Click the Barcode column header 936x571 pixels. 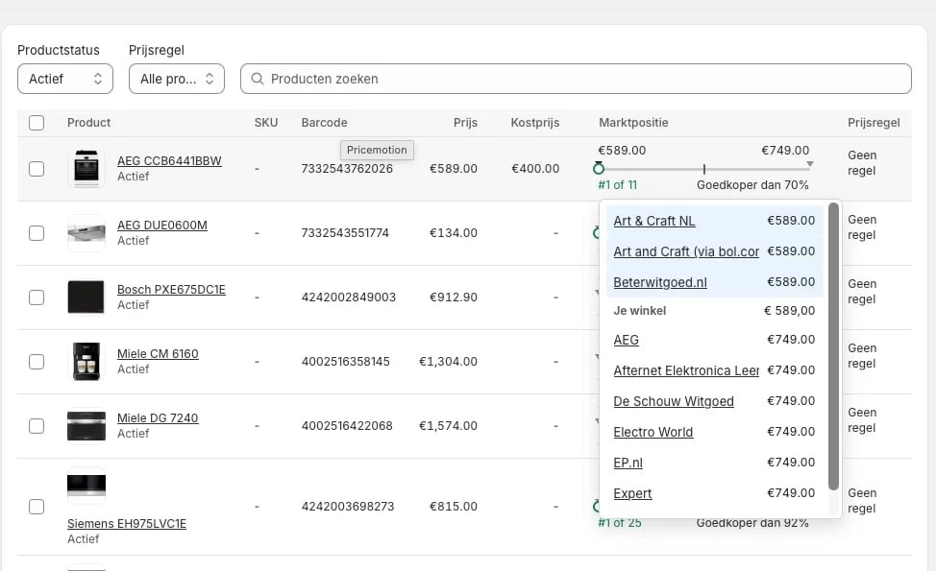tap(324, 123)
